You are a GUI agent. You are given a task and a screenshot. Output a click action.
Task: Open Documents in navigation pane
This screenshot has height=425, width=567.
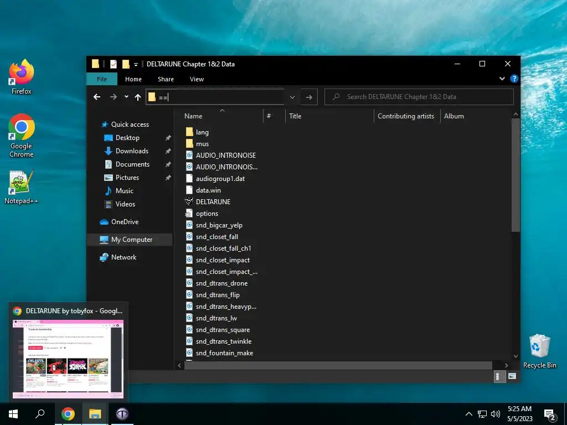point(127,164)
